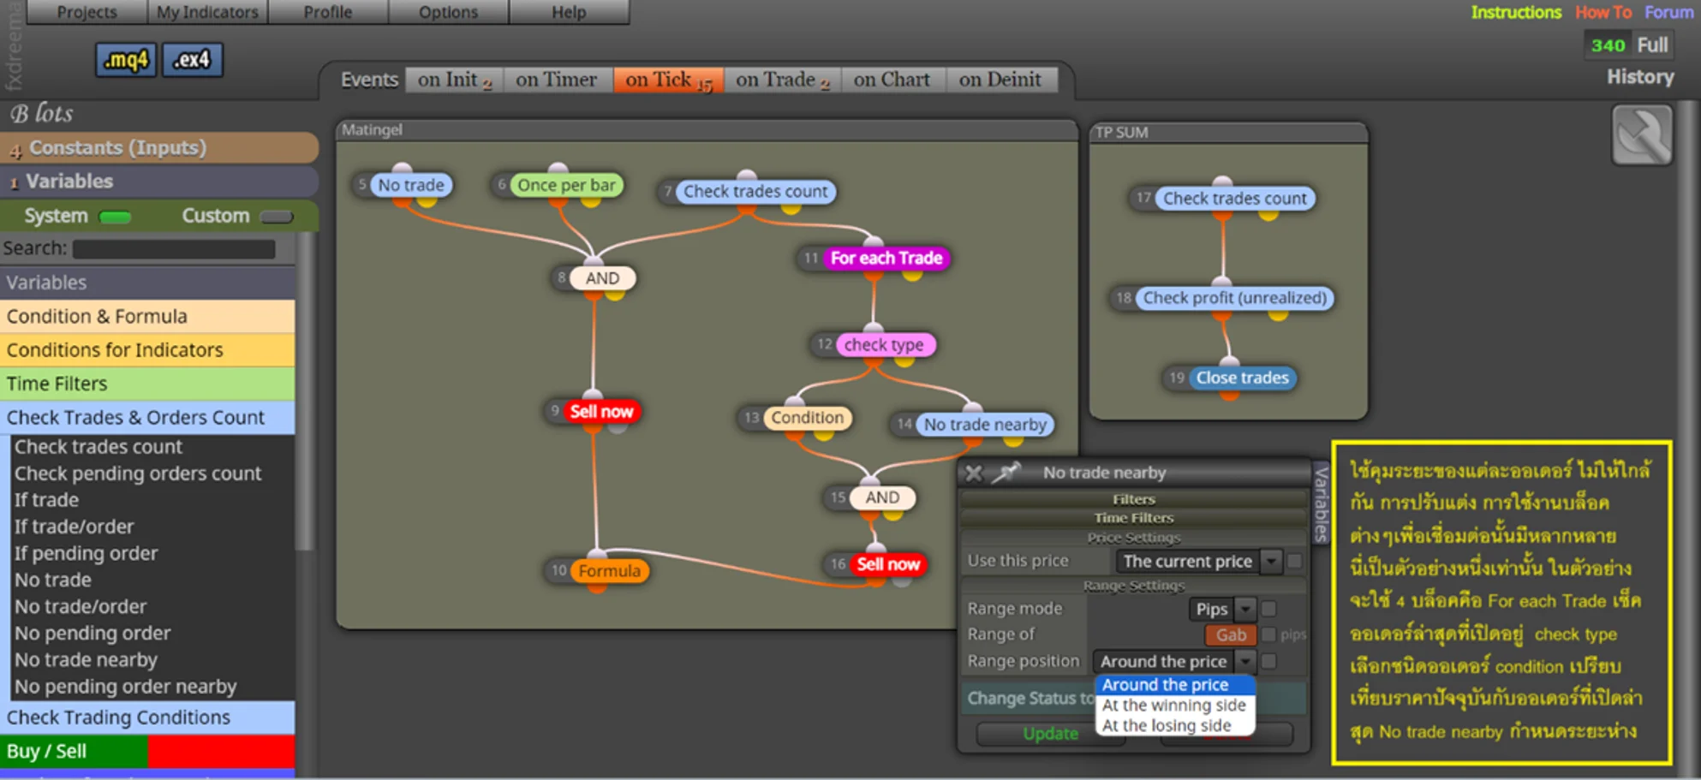
Task: Open Range mode Pips dropdown
Action: coord(1221,609)
